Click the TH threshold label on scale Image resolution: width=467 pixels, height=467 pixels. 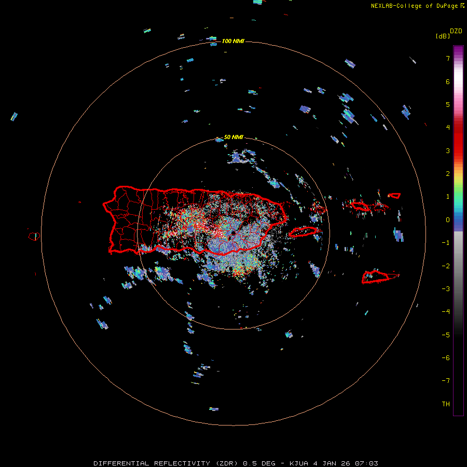click(446, 404)
